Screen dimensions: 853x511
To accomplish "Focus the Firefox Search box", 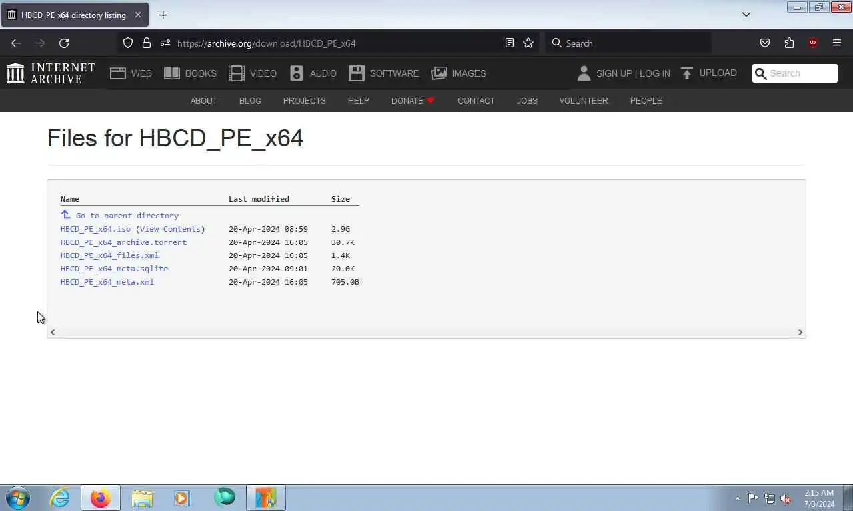I will coord(628,43).
